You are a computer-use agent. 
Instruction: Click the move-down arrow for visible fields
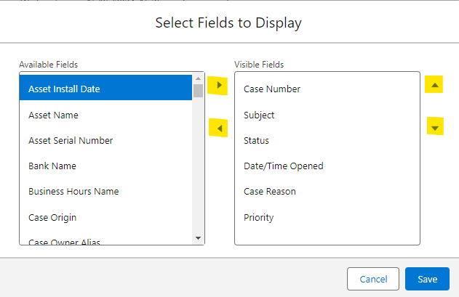coord(434,128)
